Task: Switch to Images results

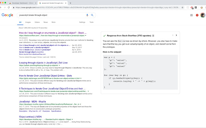Action: 28,22
